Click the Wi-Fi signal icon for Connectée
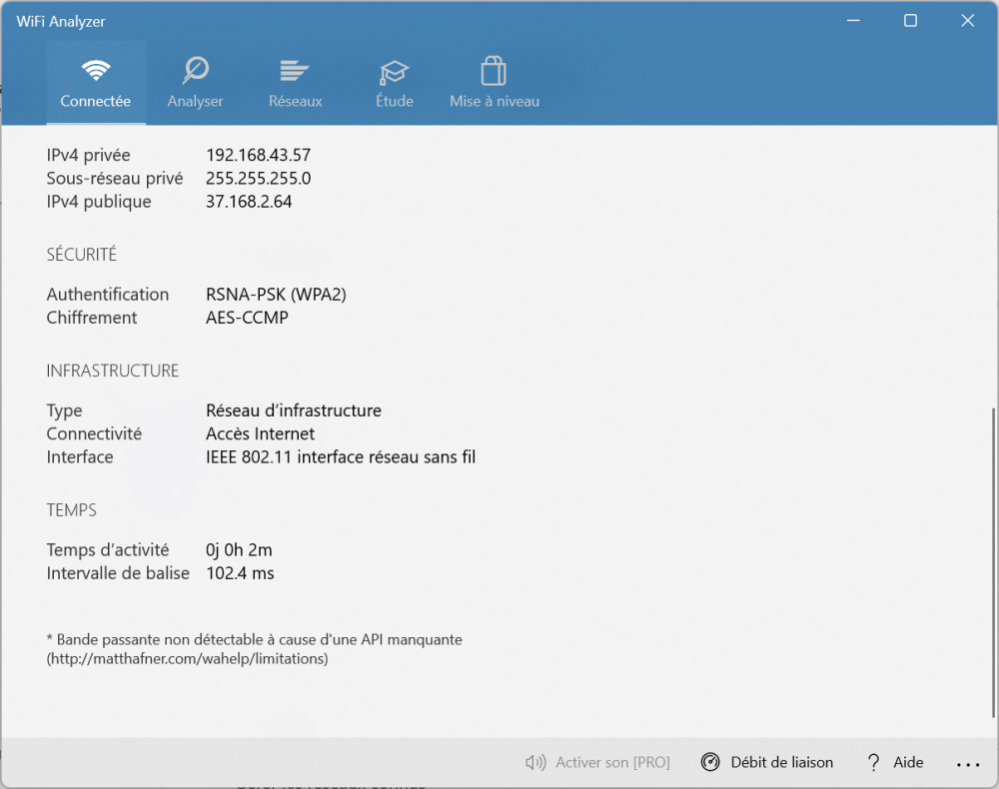This screenshot has width=999, height=789. click(x=96, y=71)
